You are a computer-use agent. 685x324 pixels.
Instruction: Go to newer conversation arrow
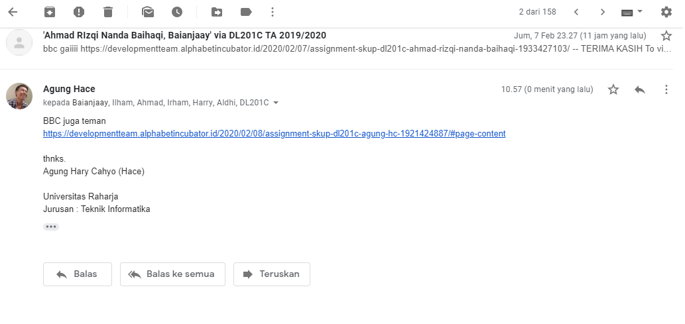pyautogui.click(x=576, y=12)
